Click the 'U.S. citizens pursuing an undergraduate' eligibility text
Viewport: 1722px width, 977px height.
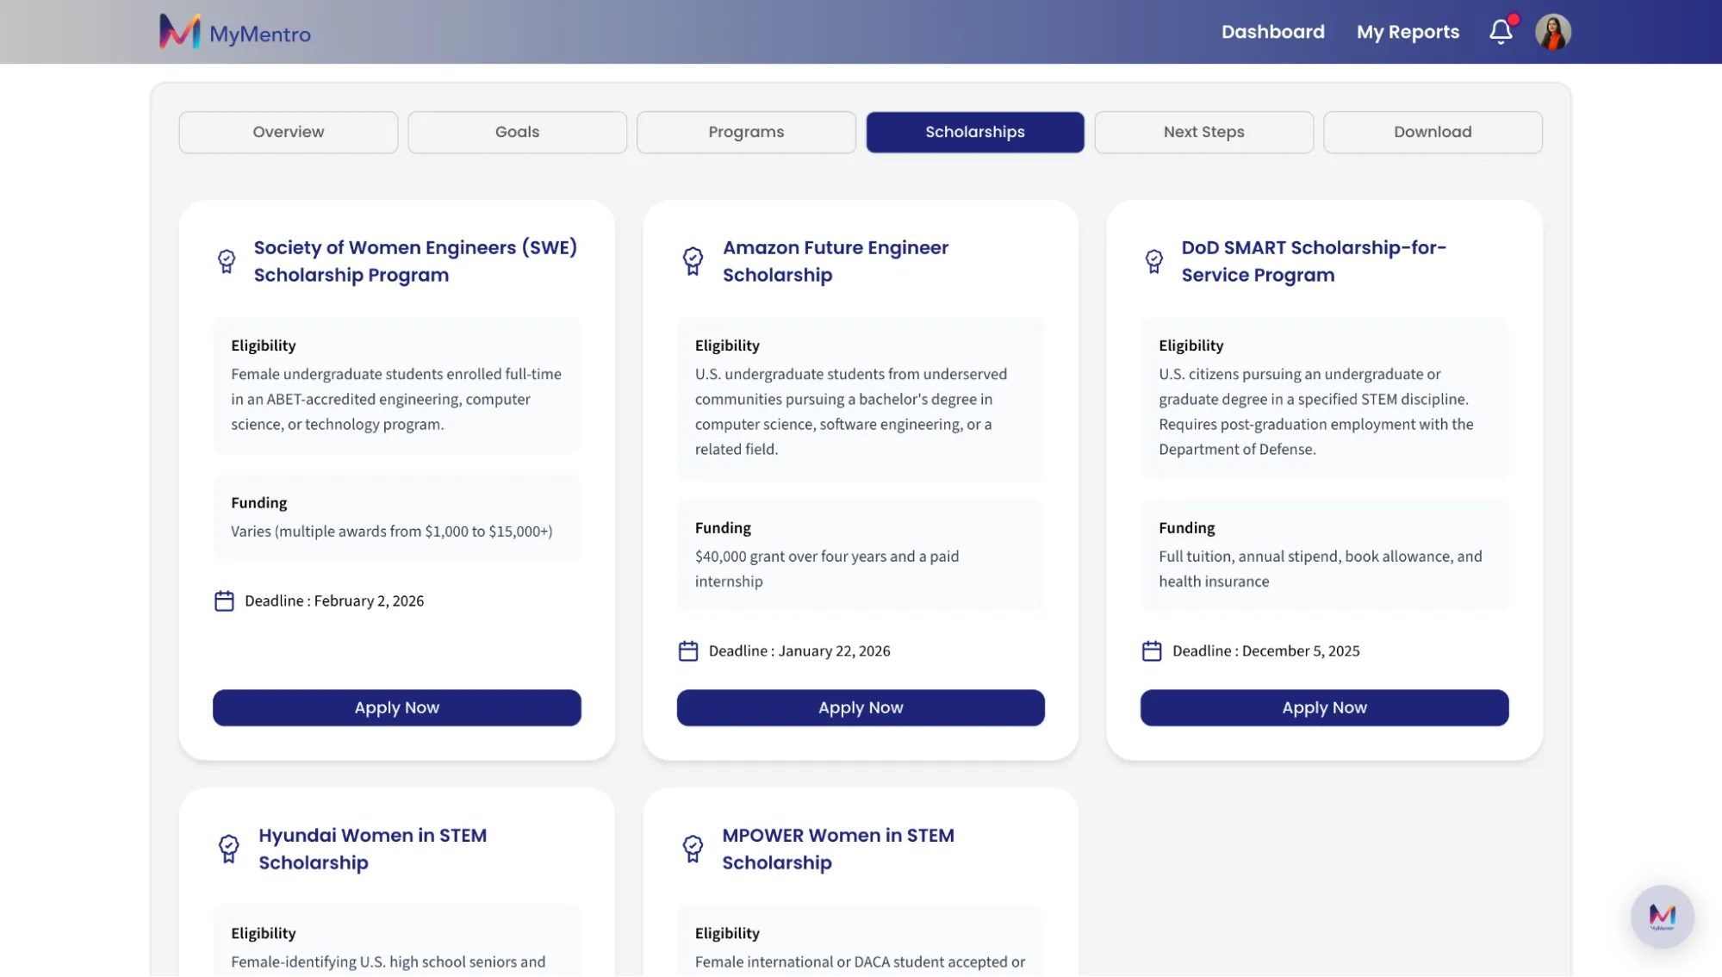click(x=1316, y=412)
